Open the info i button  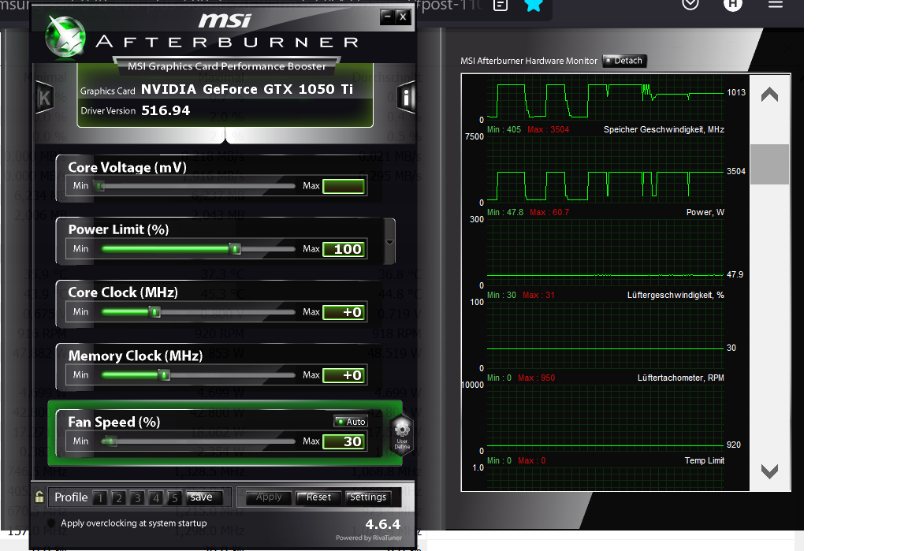406,98
